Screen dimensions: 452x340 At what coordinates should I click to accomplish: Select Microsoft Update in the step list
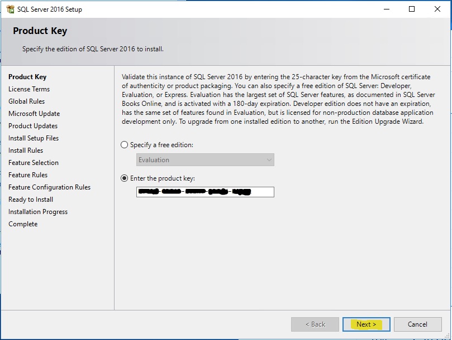coord(34,114)
